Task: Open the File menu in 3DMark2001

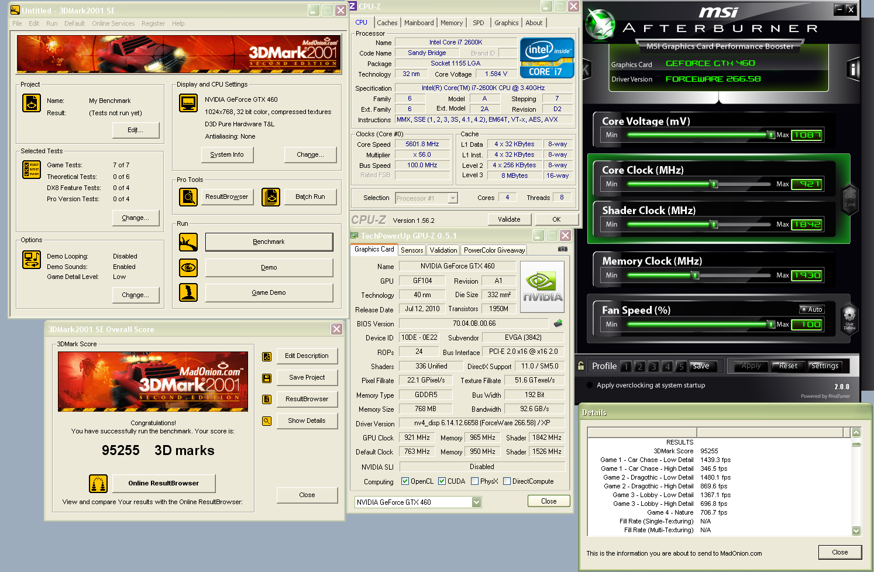Action: [x=17, y=23]
